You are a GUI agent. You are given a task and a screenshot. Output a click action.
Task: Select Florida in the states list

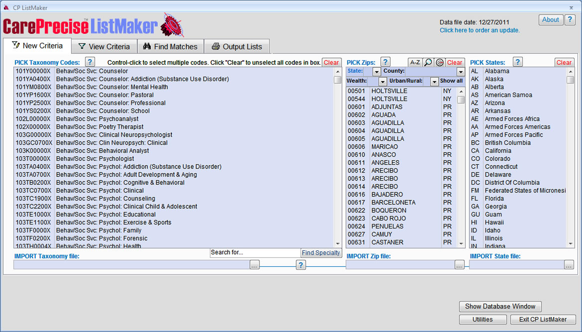tap(518, 198)
